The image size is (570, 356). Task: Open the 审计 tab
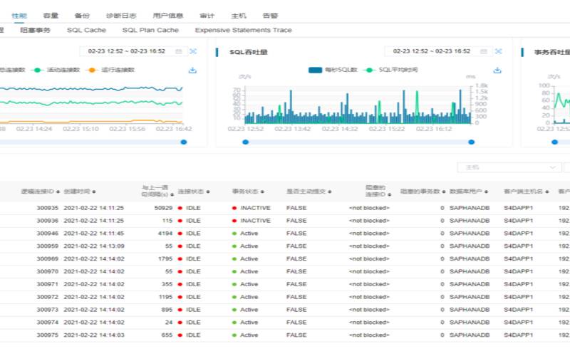tap(207, 16)
